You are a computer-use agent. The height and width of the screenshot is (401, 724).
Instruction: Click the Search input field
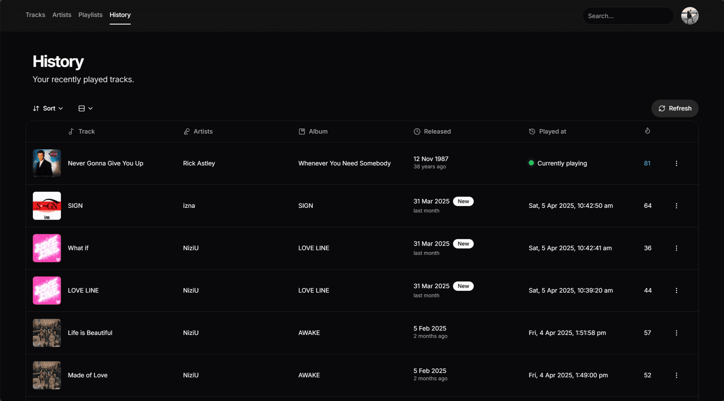[x=628, y=16]
